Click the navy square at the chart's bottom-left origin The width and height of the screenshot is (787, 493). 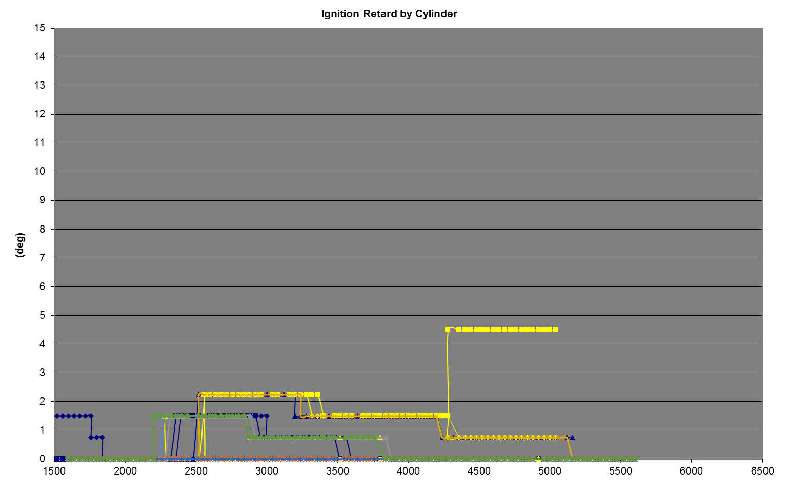point(59,459)
